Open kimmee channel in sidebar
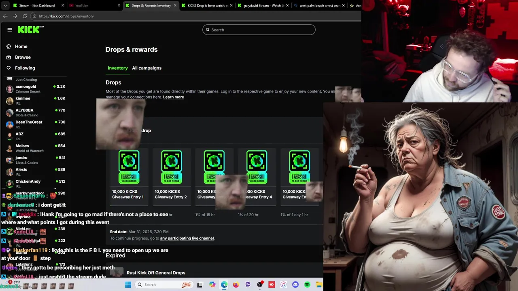Viewport: 518px width, 291px height. pyautogui.click(x=36, y=100)
